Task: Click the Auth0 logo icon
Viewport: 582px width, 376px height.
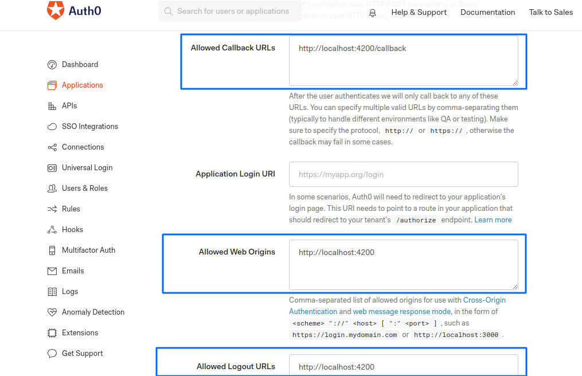Action: pyautogui.click(x=56, y=11)
